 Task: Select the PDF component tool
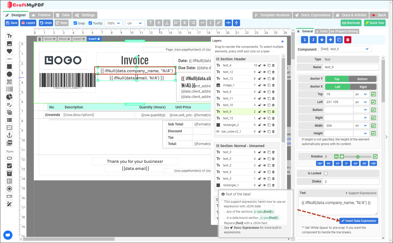pyautogui.click(x=9, y=143)
